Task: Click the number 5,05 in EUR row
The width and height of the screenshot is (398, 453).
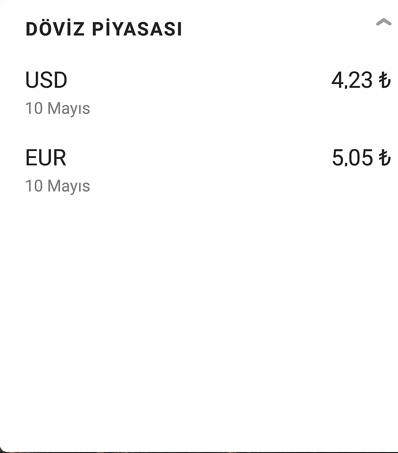Action: click(x=352, y=158)
